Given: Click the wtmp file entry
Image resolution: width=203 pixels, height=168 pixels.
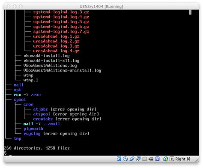Looking at the screenshot, I should [x=28, y=75].
